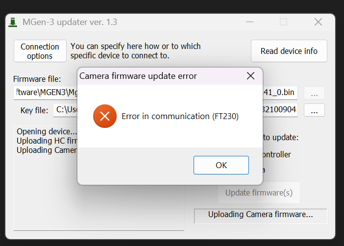Click the 'Opening device...' log line
Image resolution: width=344 pixels, height=246 pixels.
(x=47, y=131)
